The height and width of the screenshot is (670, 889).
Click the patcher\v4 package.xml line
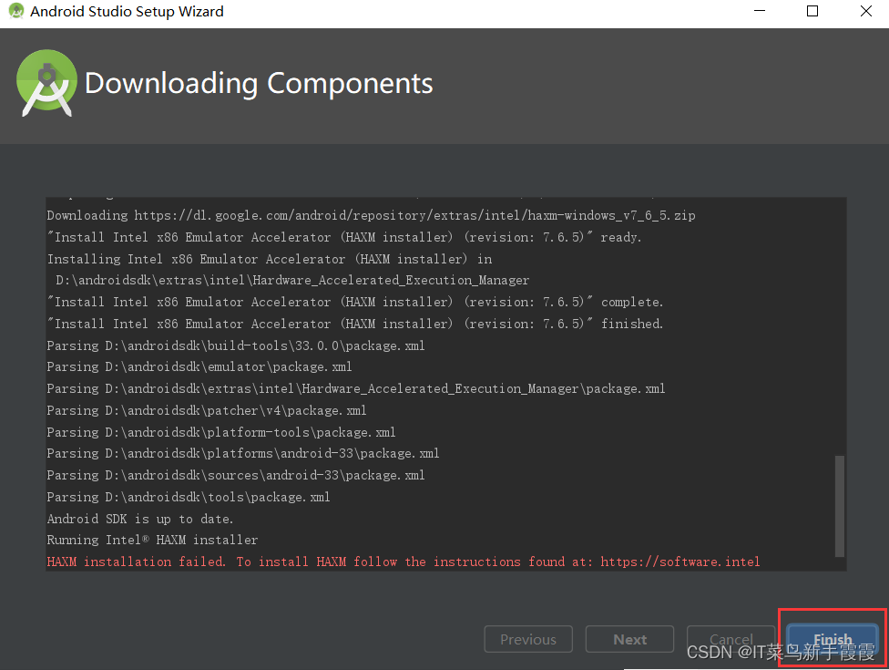tap(207, 410)
